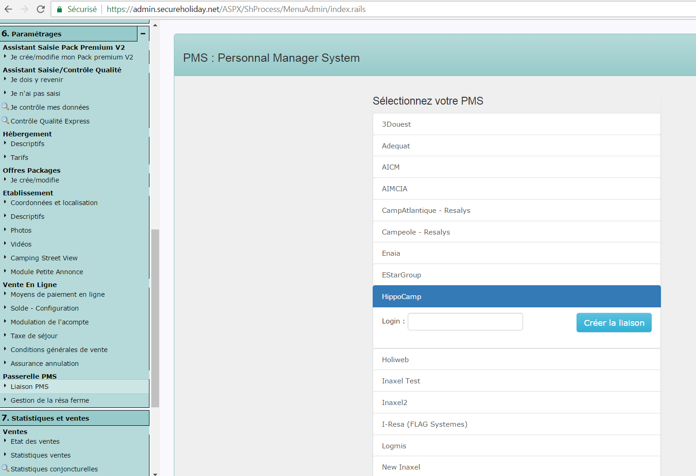Open the Vidéos menu entry

click(21, 244)
